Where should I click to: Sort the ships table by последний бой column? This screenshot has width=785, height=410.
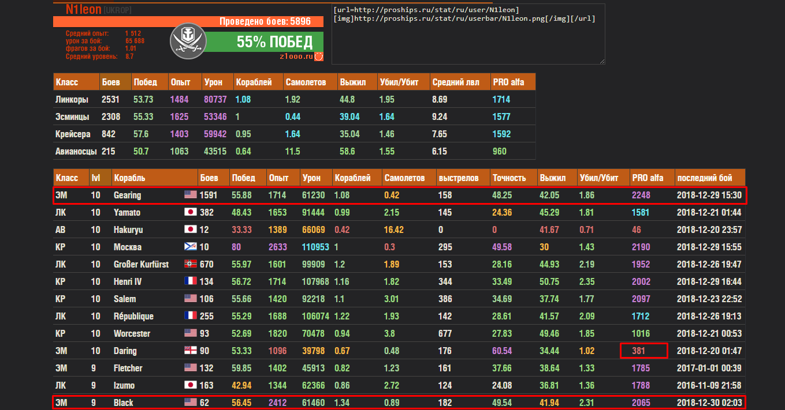[710, 178]
